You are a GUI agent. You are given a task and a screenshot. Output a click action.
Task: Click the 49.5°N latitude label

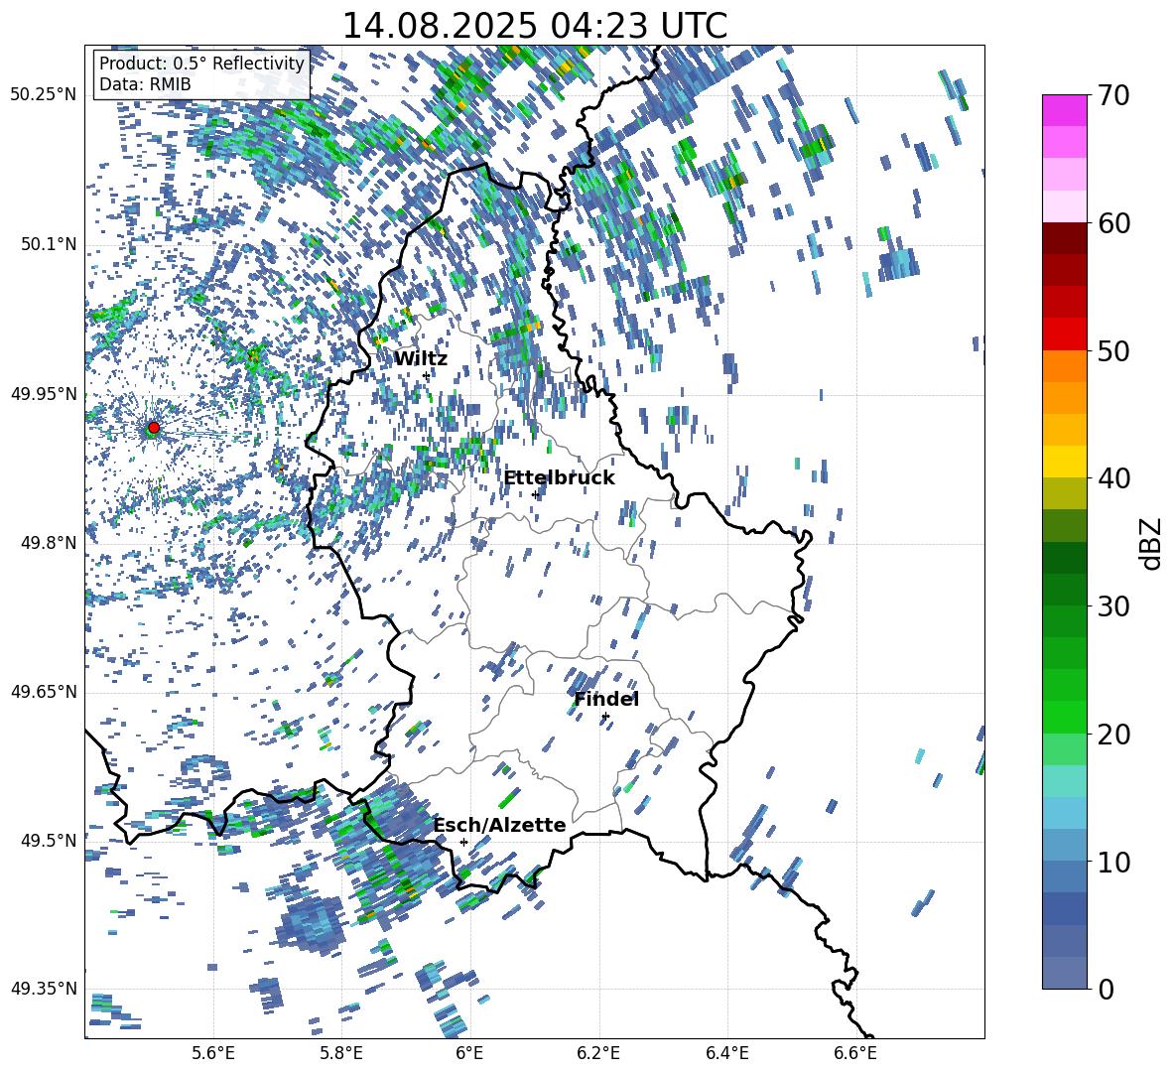(x=48, y=841)
